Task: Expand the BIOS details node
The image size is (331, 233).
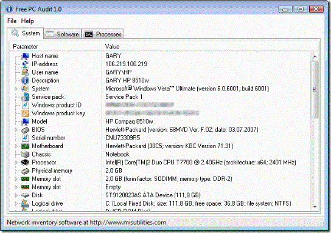Action: [16, 130]
